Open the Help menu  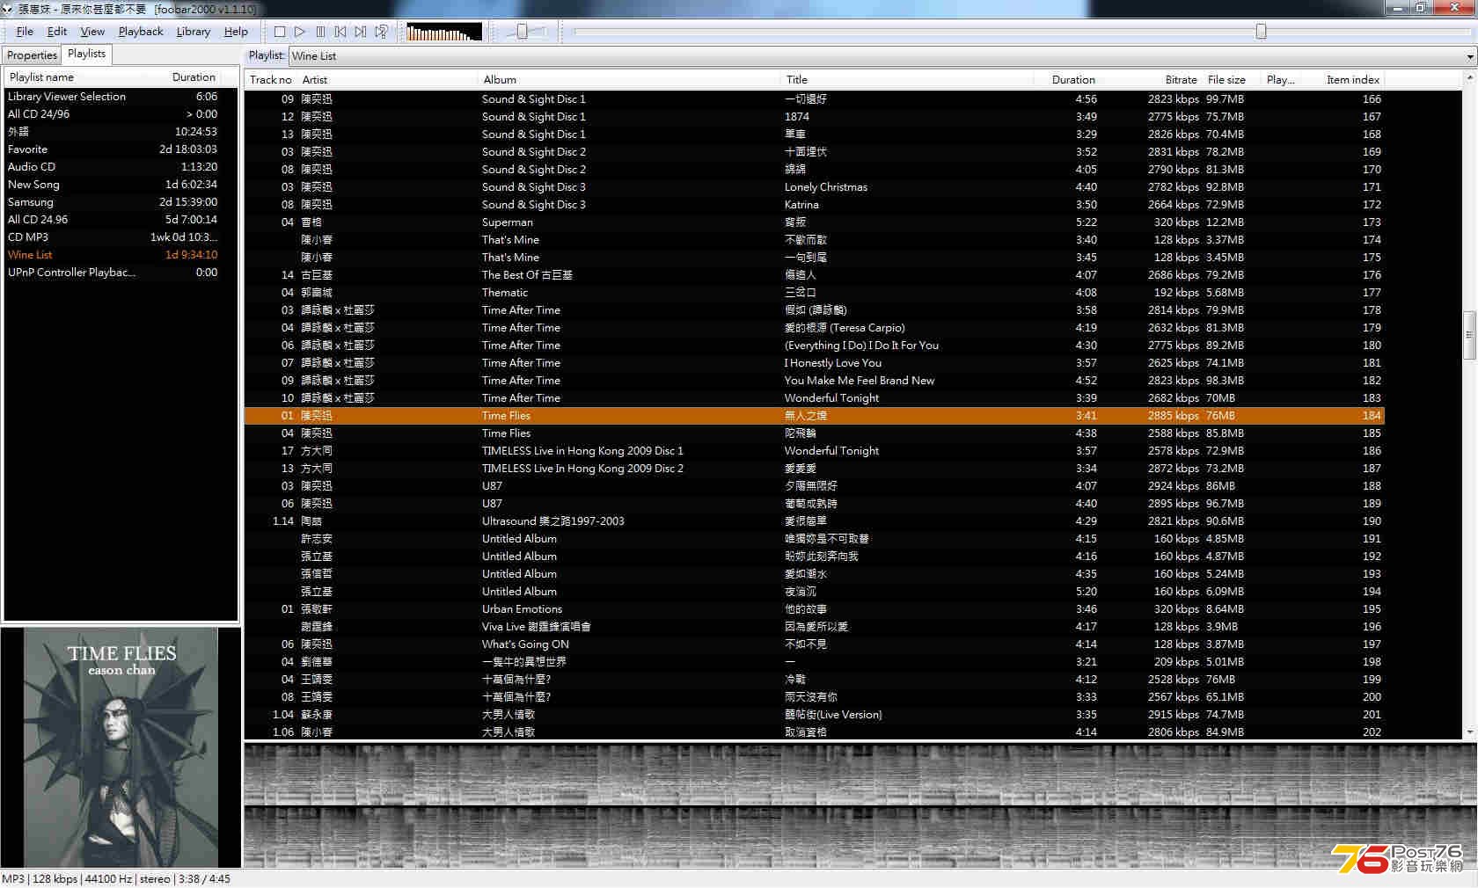(x=236, y=32)
